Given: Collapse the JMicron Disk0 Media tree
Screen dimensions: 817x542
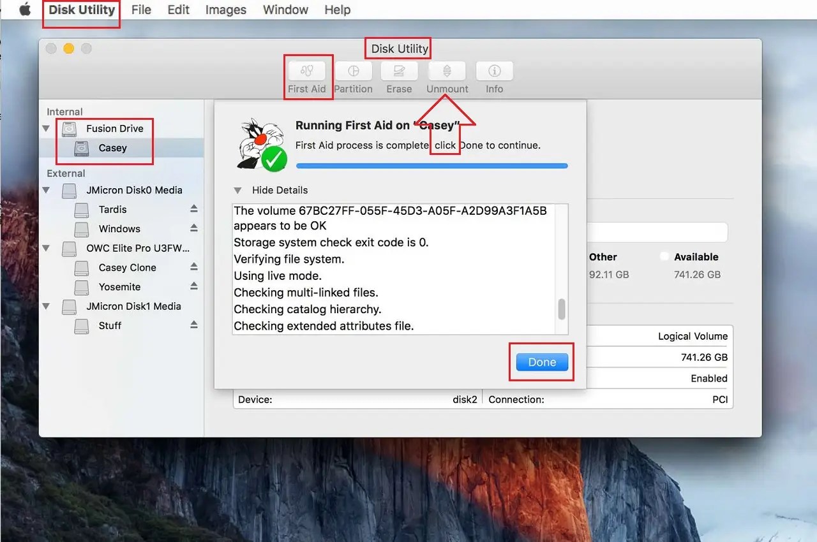Looking at the screenshot, I should [45, 190].
